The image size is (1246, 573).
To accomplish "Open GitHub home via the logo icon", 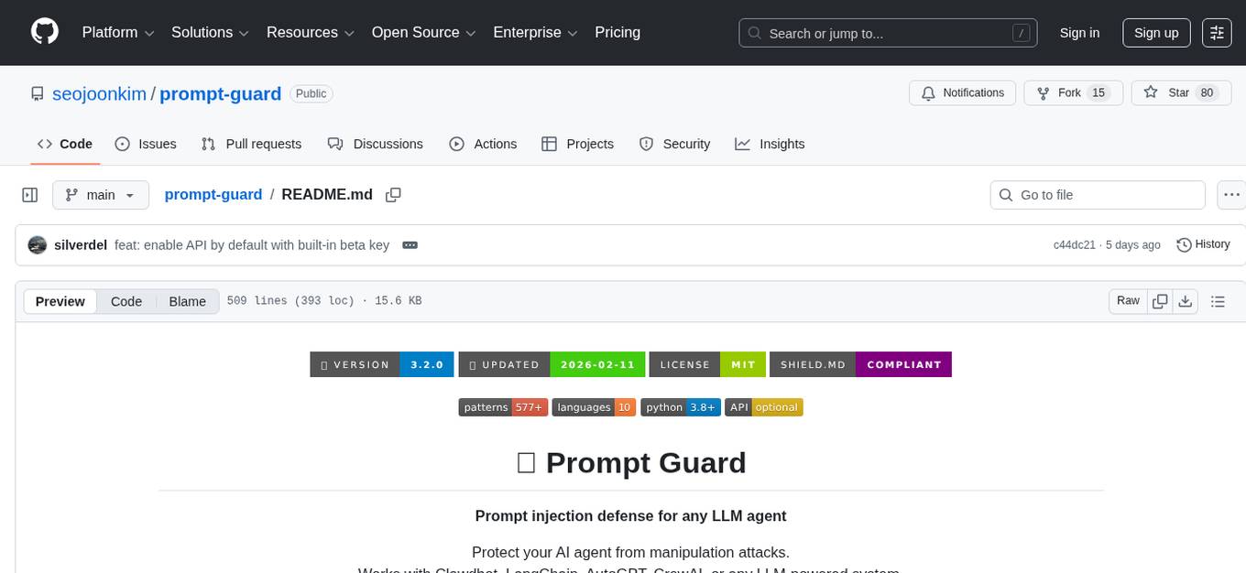I will point(44,32).
